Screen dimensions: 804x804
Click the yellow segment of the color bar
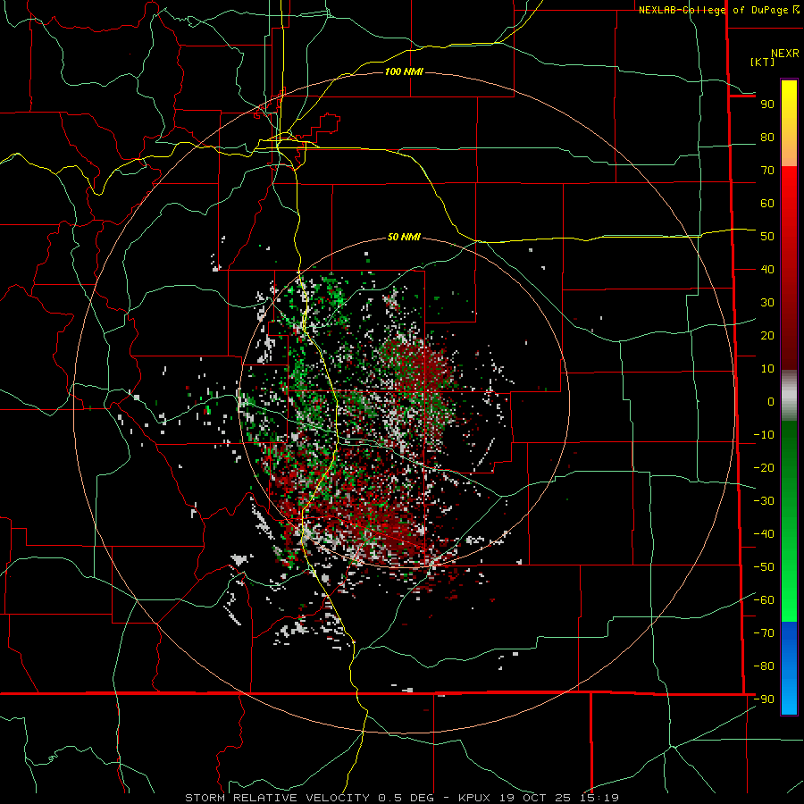pyautogui.click(x=789, y=123)
